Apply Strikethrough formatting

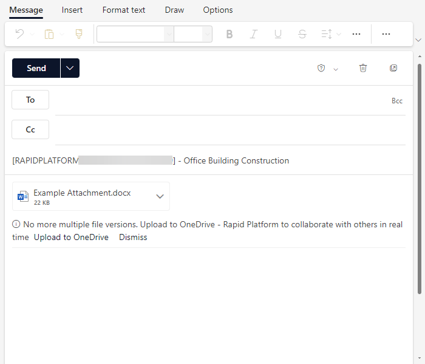pyautogui.click(x=302, y=34)
